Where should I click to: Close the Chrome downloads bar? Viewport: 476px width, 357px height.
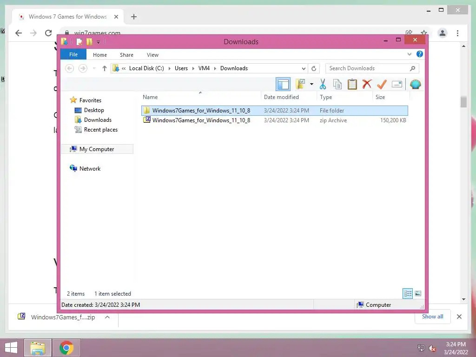click(x=459, y=317)
